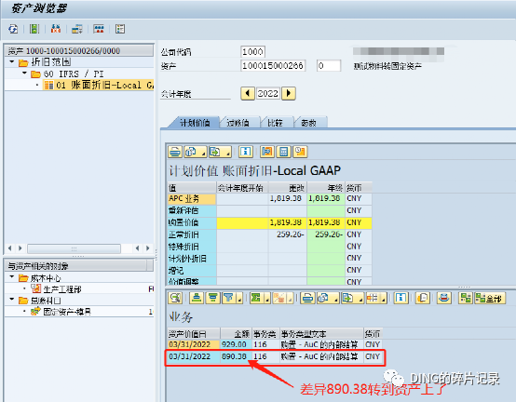Click the details magnifier icon in transactions toolbar
The height and width of the screenshot is (402, 516).
pos(175,298)
